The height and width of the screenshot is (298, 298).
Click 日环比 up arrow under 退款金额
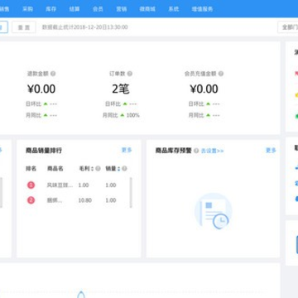pos(46,103)
